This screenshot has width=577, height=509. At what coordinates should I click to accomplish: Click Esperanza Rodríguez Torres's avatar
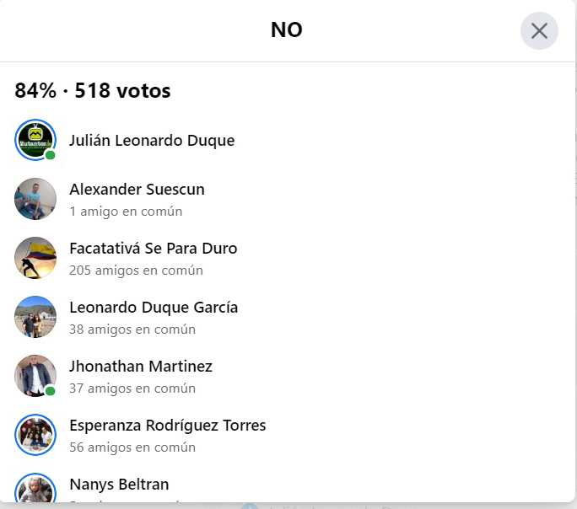click(x=35, y=435)
